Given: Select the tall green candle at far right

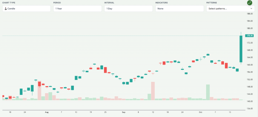Looking at the screenshot, I should click(x=241, y=49).
